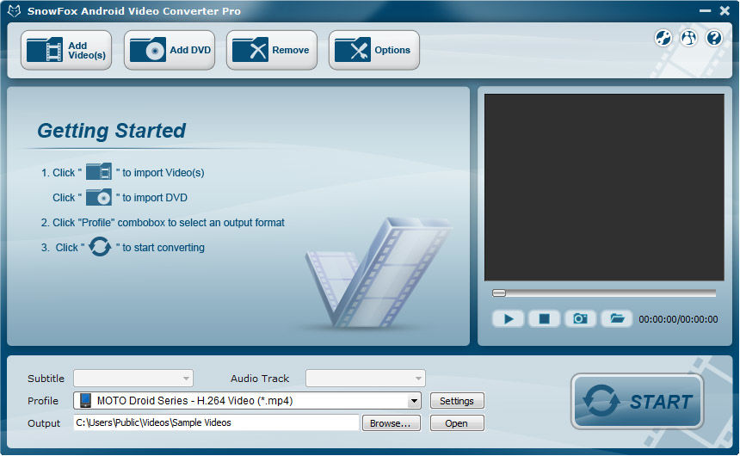Click the Browse... button for output
The width and height of the screenshot is (740, 456).
point(392,423)
